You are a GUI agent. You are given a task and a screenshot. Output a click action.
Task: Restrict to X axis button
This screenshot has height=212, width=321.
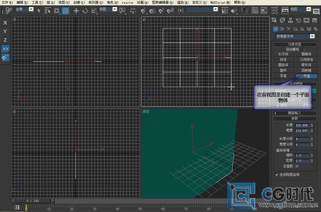coord(5,22)
